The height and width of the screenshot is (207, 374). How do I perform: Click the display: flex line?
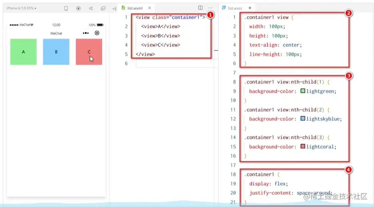point(269,183)
